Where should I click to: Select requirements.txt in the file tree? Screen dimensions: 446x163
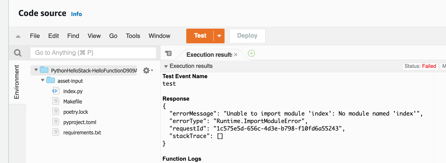pyautogui.click(x=82, y=133)
